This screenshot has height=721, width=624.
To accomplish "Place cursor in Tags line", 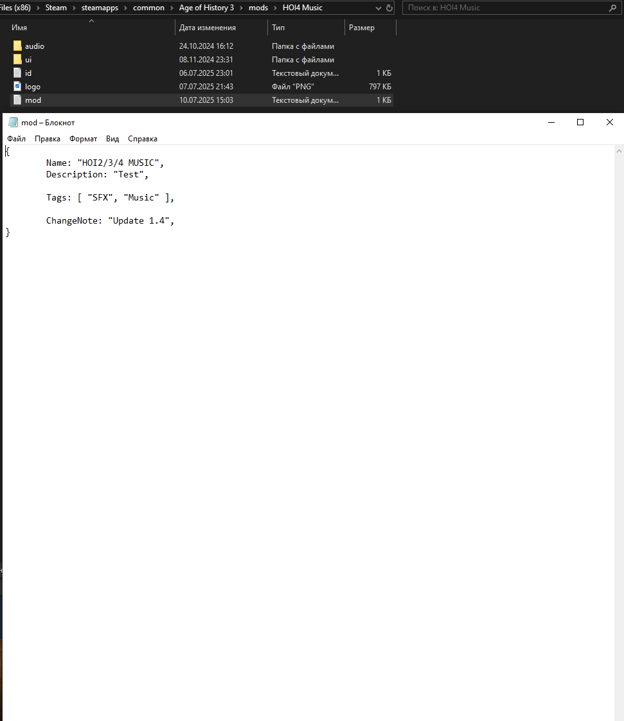I will (x=110, y=197).
